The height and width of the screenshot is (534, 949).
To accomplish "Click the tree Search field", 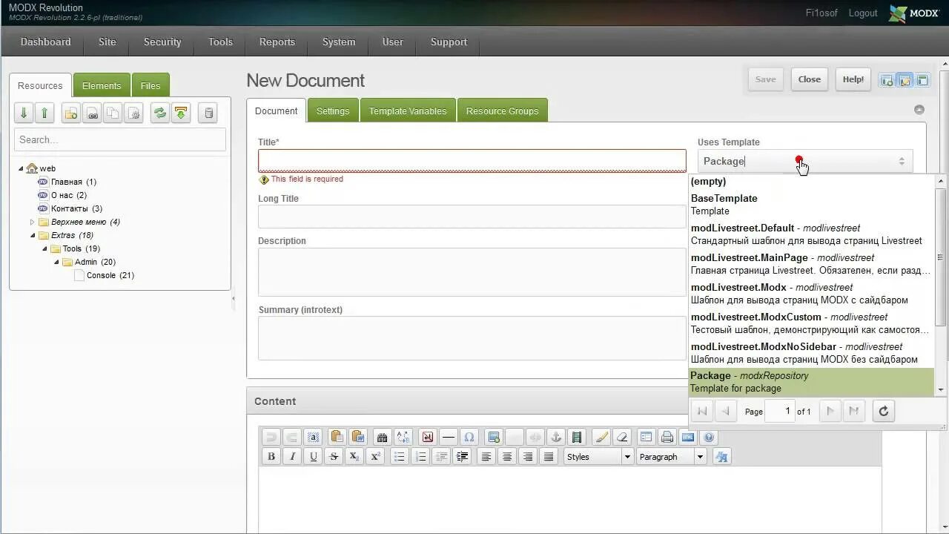I will point(120,139).
